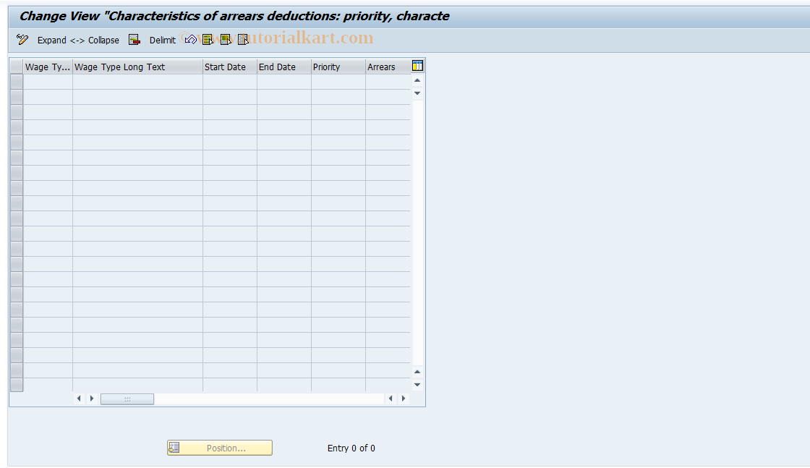Click the Delete row icon
The height and width of the screenshot is (468, 810).
tap(135, 40)
